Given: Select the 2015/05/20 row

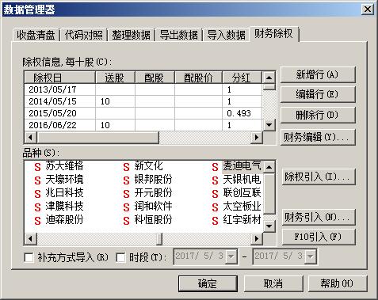Looking at the screenshot, I should pos(143,113).
